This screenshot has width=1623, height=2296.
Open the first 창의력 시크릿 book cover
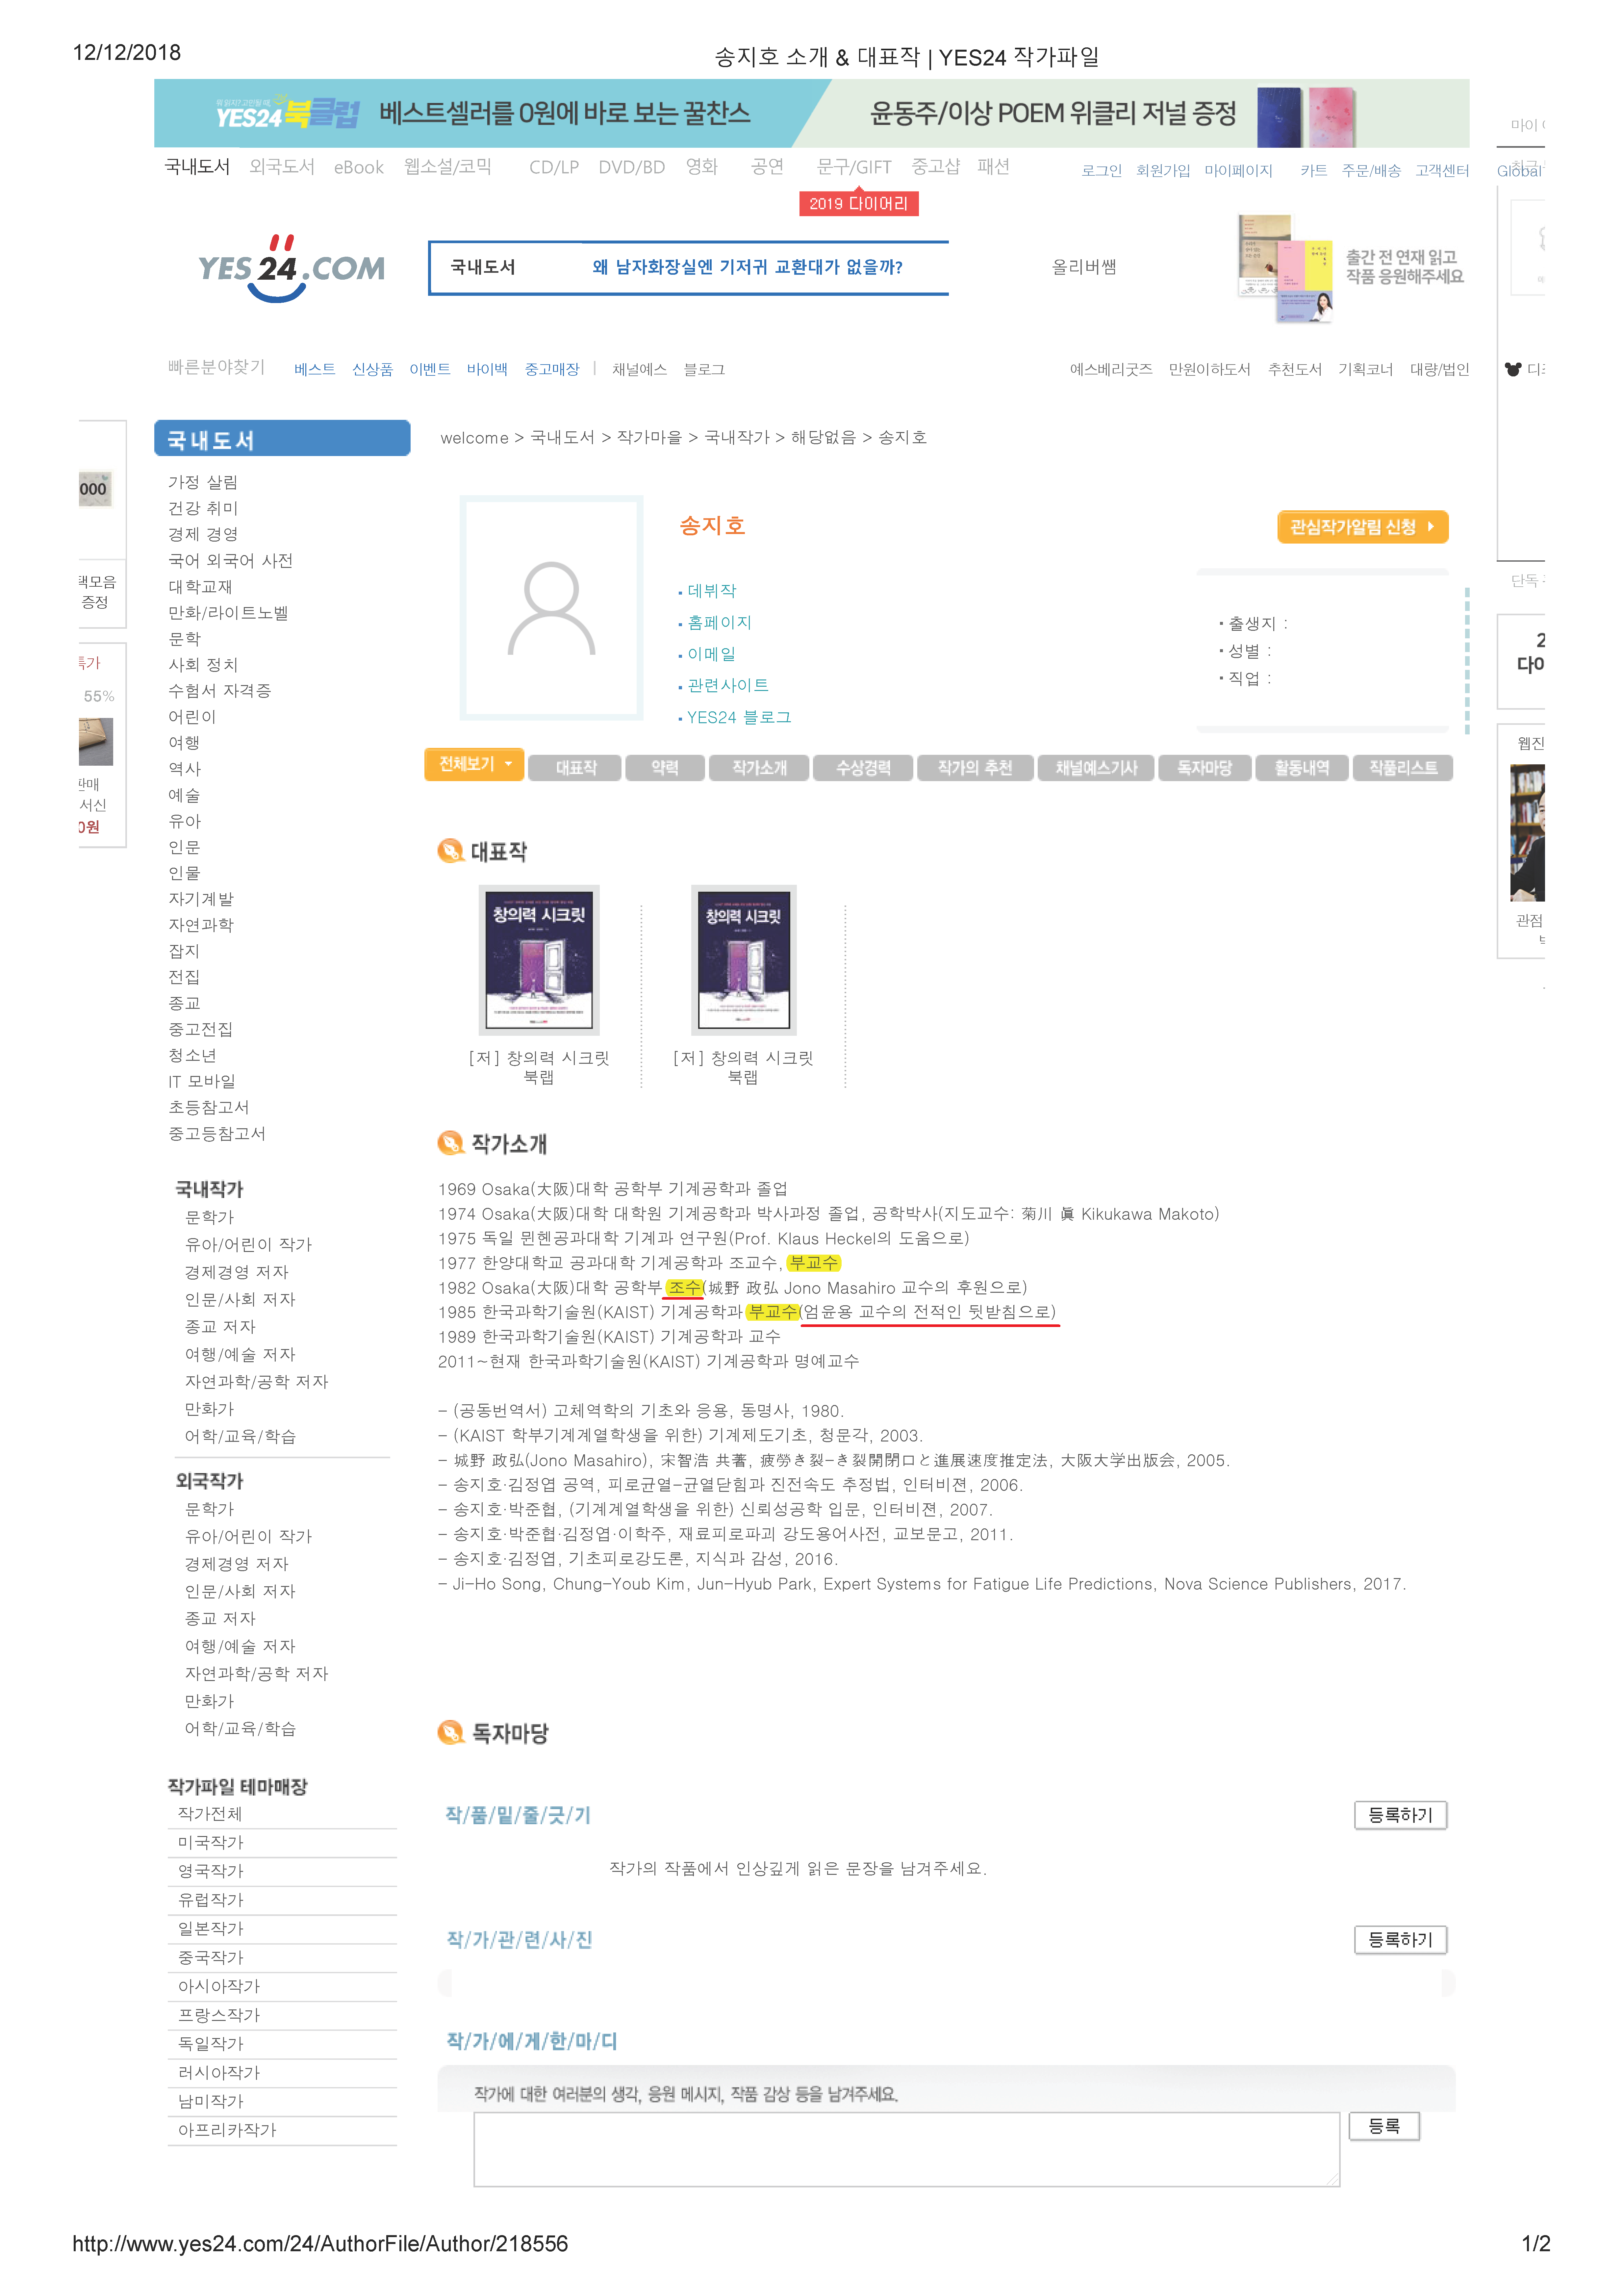pos(539,960)
